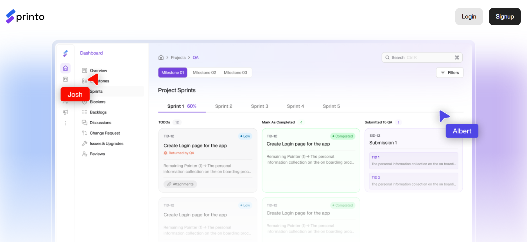The height and width of the screenshot is (242, 527).
Task: Open the home icon in sidebar rail
Action: coord(65,68)
